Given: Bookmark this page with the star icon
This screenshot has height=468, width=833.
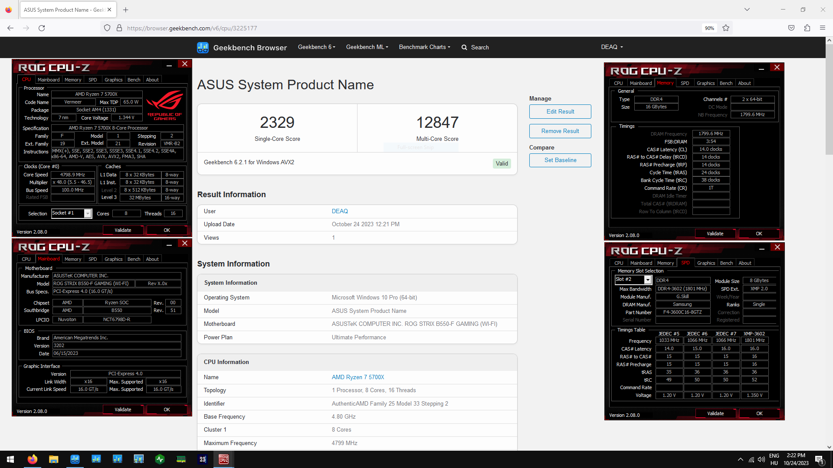Looking at the screenshot, I should tap(726, 28).
